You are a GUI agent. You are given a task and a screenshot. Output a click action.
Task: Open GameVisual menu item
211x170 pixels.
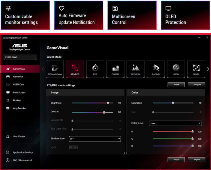(x=20, y=69)
